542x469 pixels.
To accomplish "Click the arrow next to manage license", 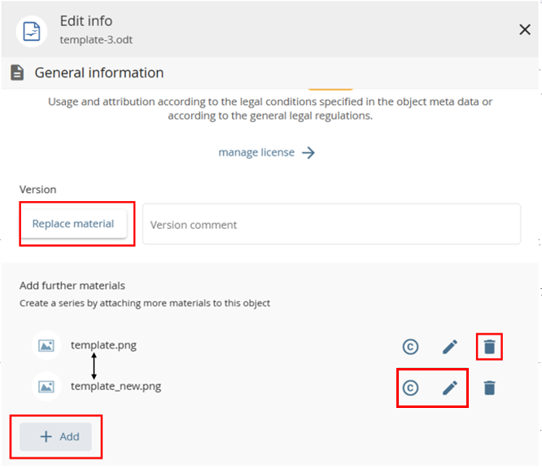I will [308, 153].
